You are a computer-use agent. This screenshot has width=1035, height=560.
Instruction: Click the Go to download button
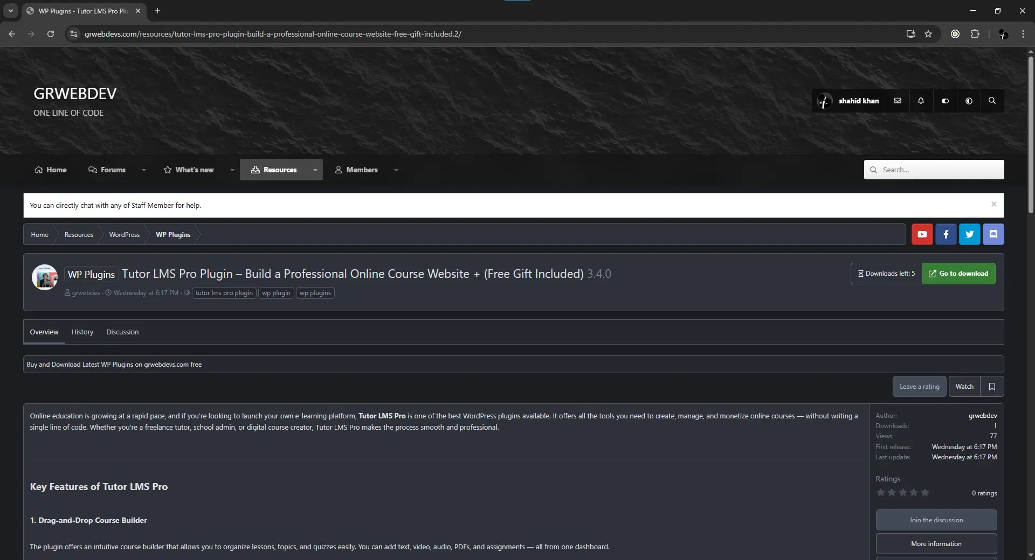(x=958, y=274)
